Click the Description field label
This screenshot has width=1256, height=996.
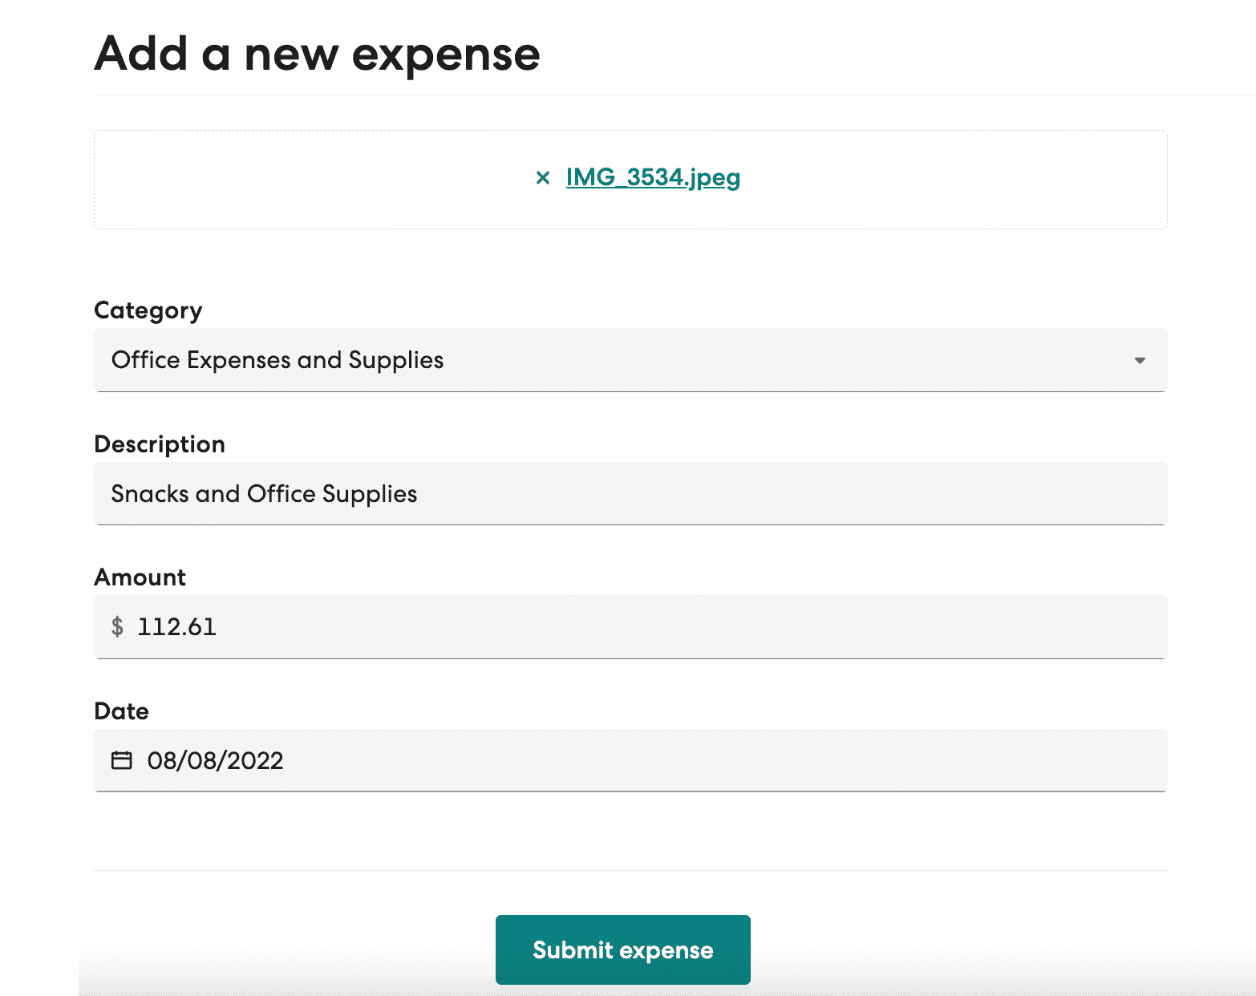(160, 444)
